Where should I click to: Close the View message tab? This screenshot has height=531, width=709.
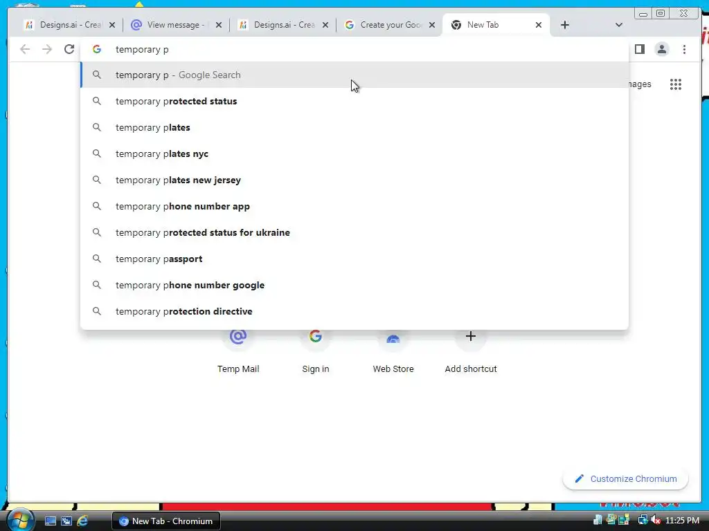[219, 26]
